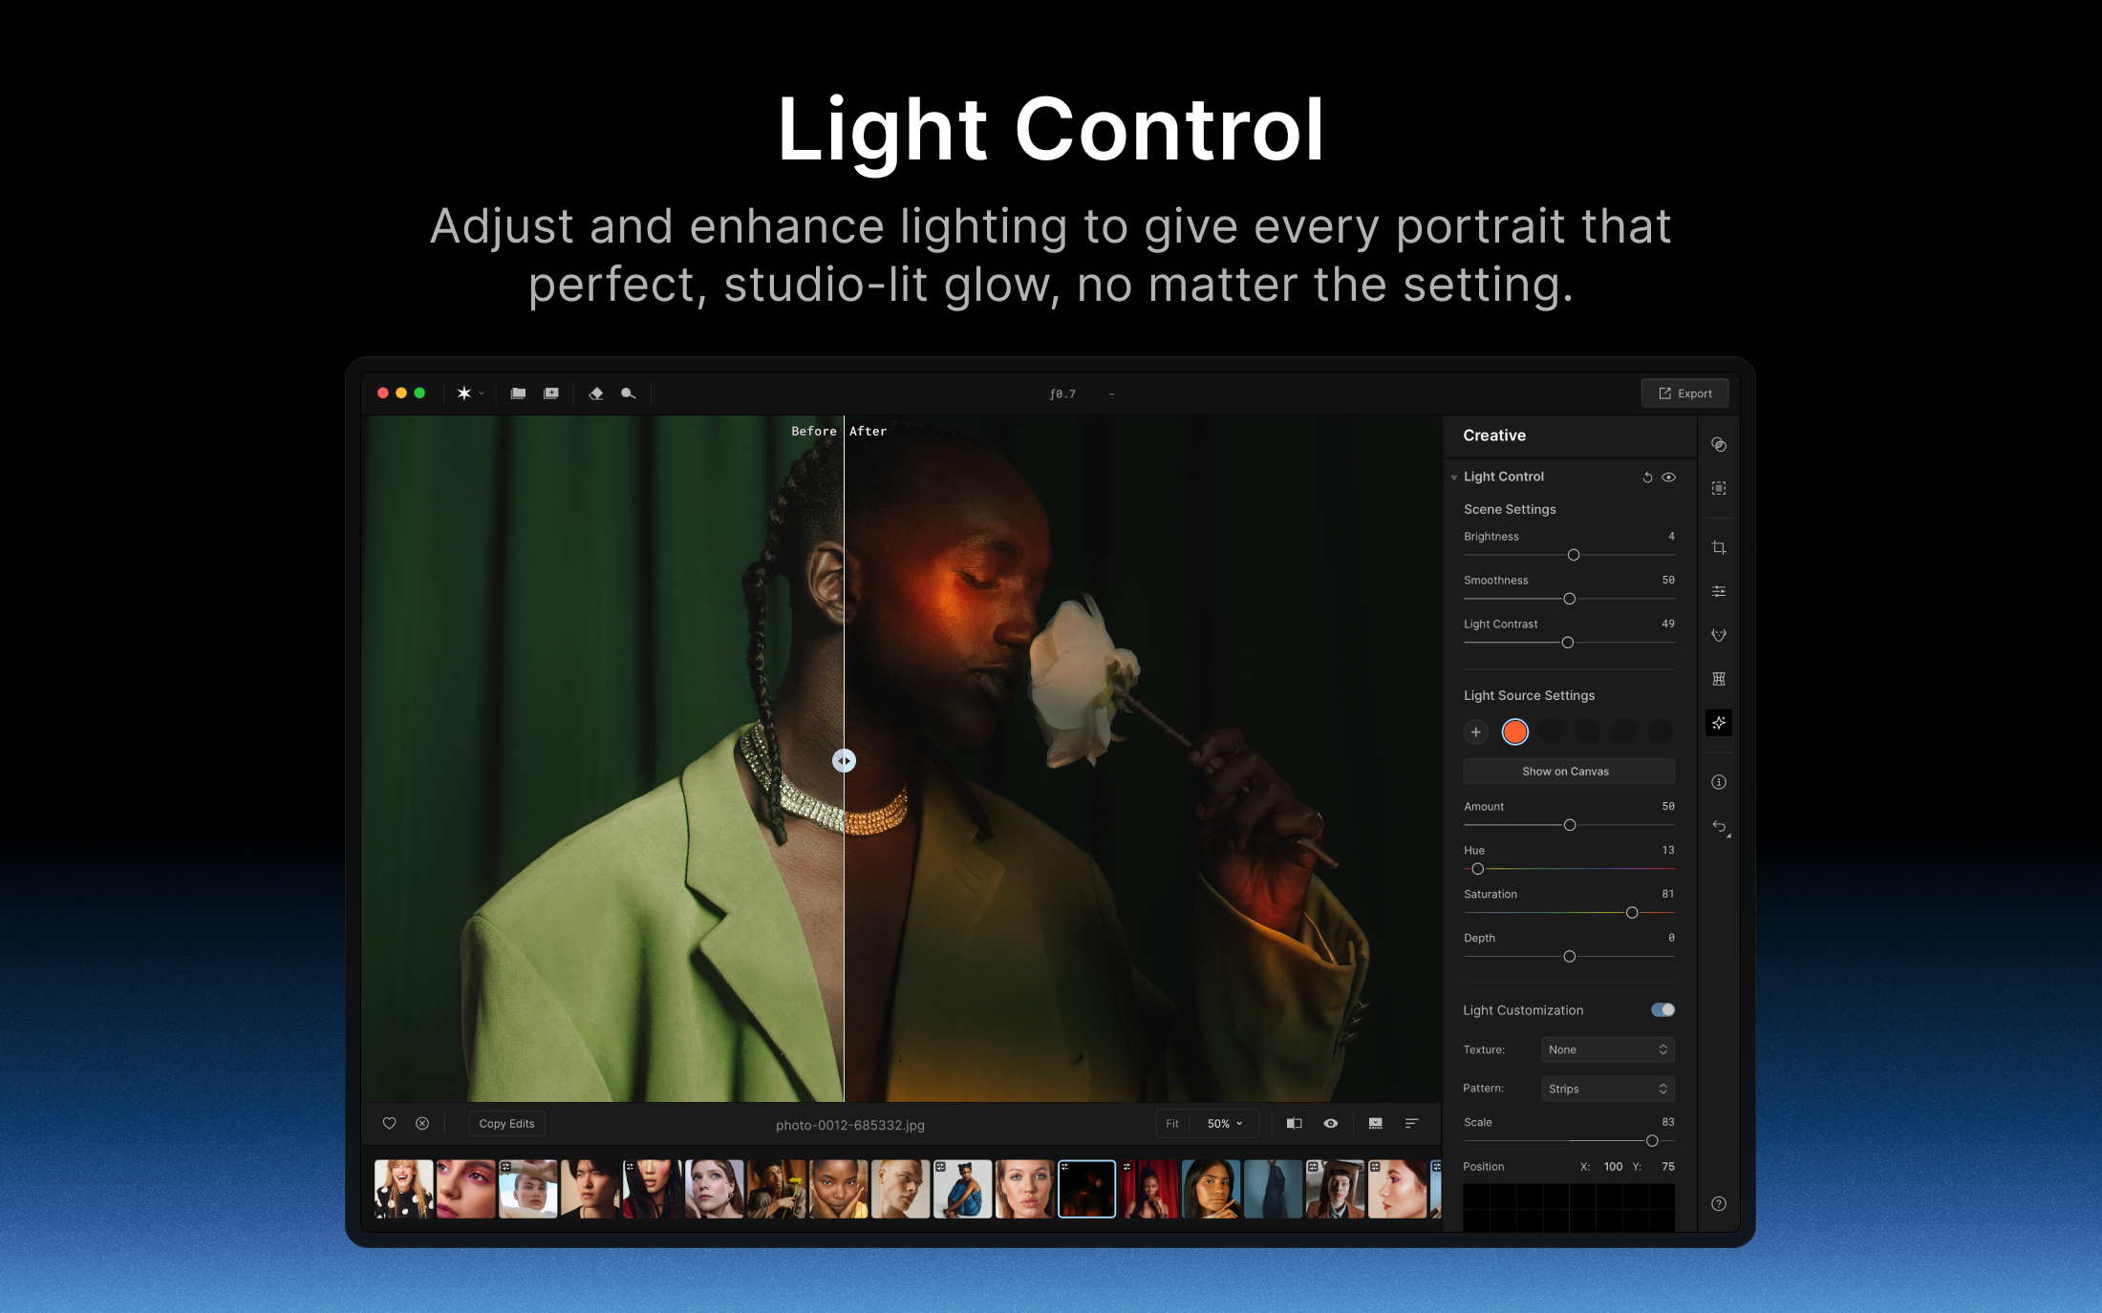The image size is (2102, 1313).
Task: Open the Pattern dropdown showing Strips
Action: [x=1607, y=1089]
